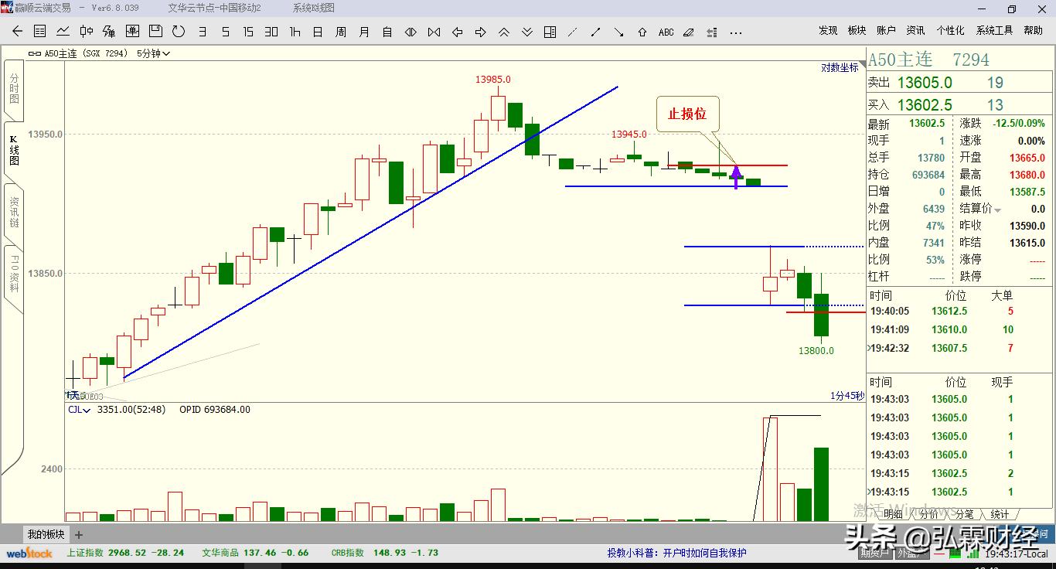Switch to the 分时图 side tab
This screenshot has height=569, width=1056.
[14, 89]
